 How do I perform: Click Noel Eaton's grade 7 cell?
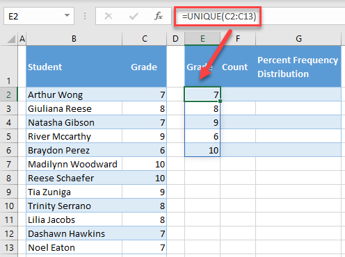point(145,247)
